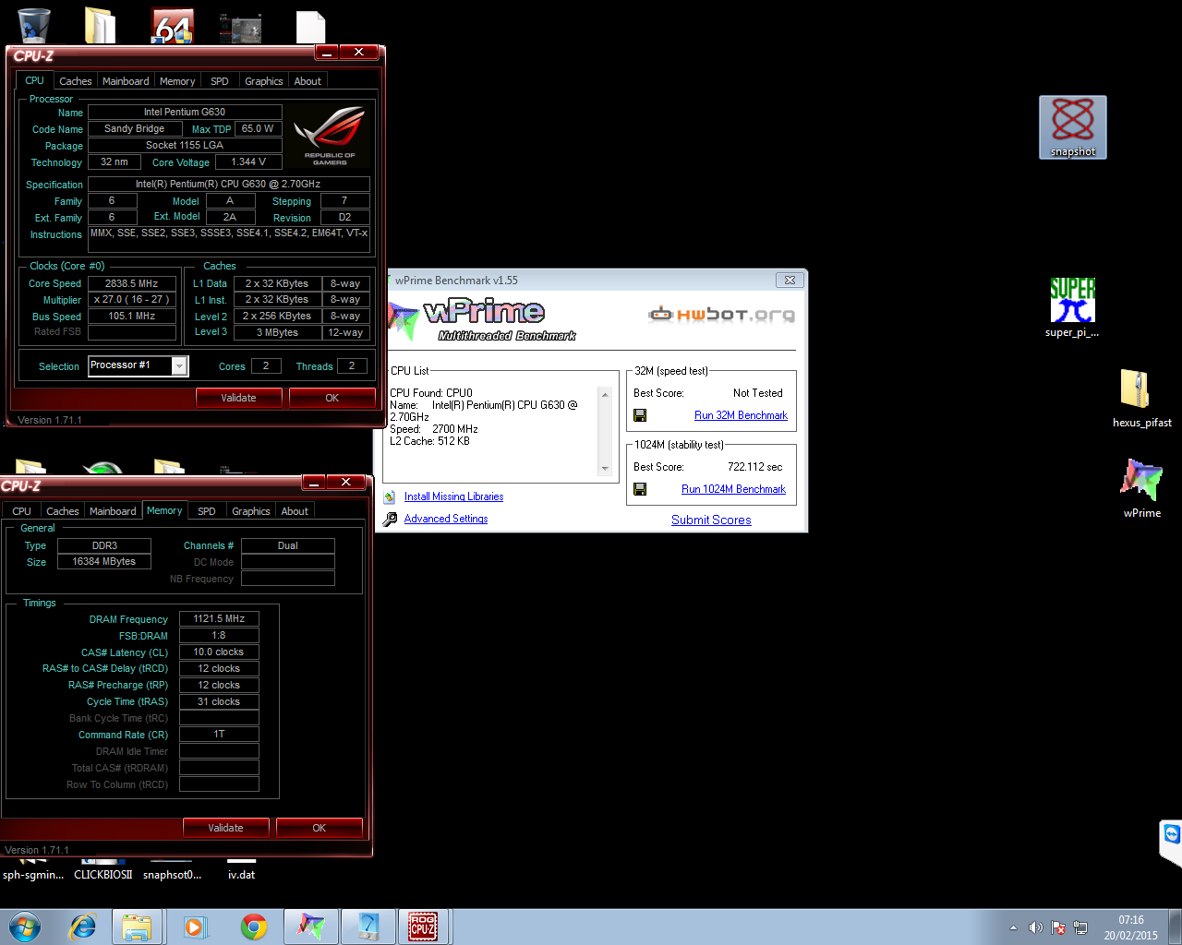
Task: Open the volume control in system tray
Action: tap(1036, 927)
